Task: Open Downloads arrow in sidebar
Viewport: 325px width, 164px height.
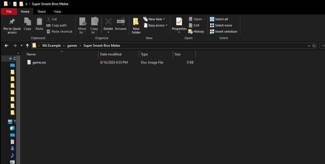Action: [x=12, y=148]
